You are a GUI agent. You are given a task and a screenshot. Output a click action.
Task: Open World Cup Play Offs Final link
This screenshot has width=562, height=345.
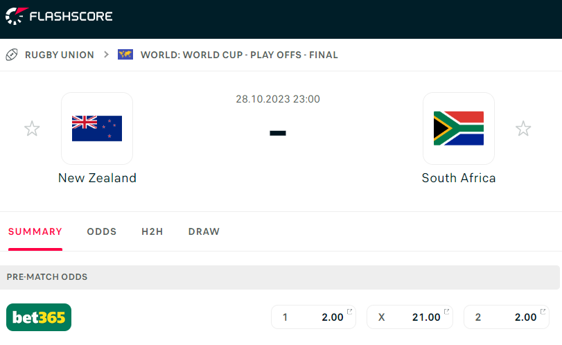point(239,55)
